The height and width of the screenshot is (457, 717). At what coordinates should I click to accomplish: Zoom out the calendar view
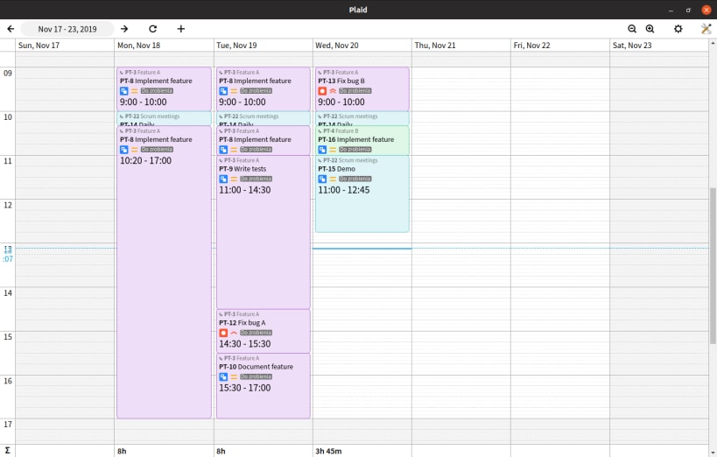click(632, 29)
